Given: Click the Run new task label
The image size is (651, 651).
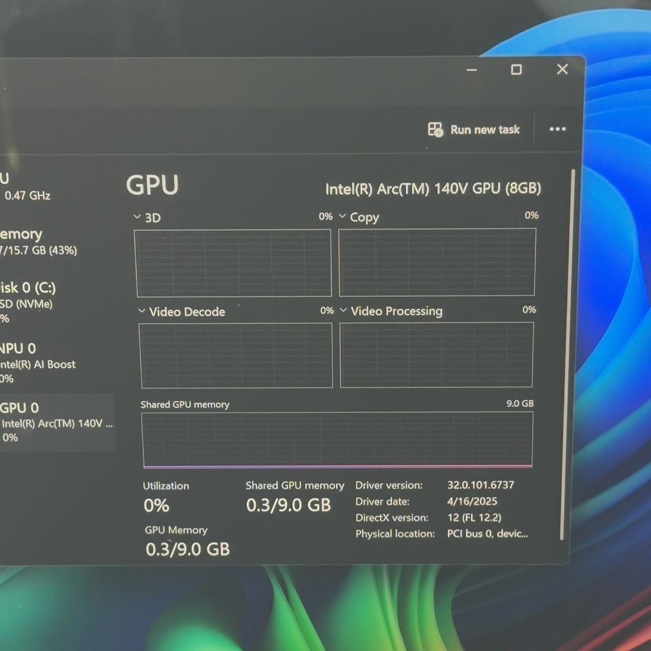Looking at the screenshot, I should (x=485, y=130).
